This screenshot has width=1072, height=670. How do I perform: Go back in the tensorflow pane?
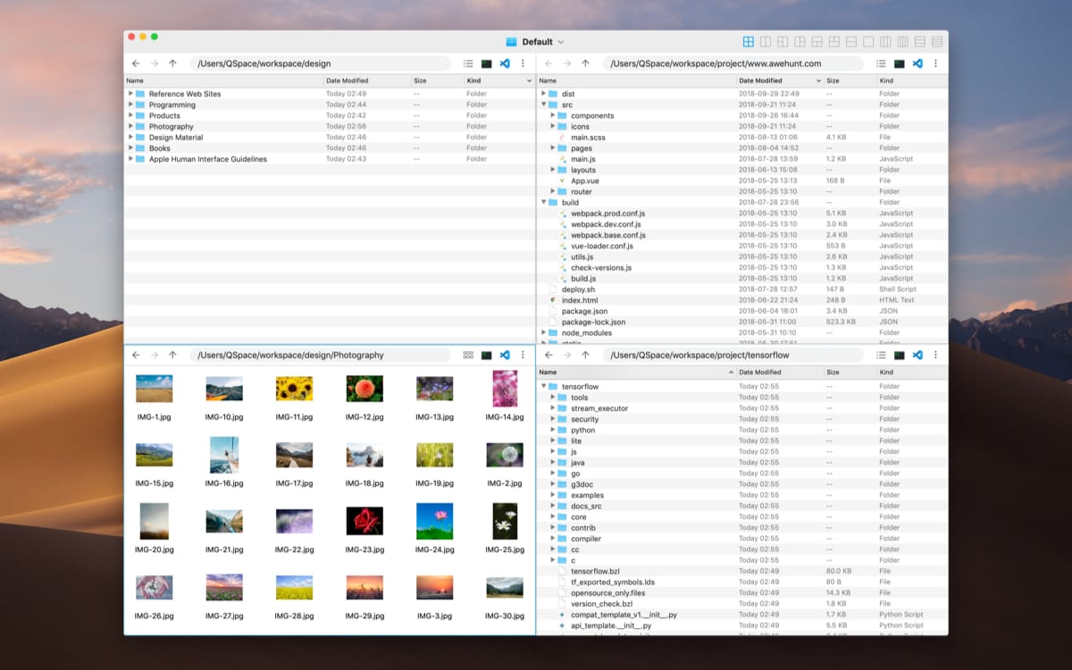point(549,355)
